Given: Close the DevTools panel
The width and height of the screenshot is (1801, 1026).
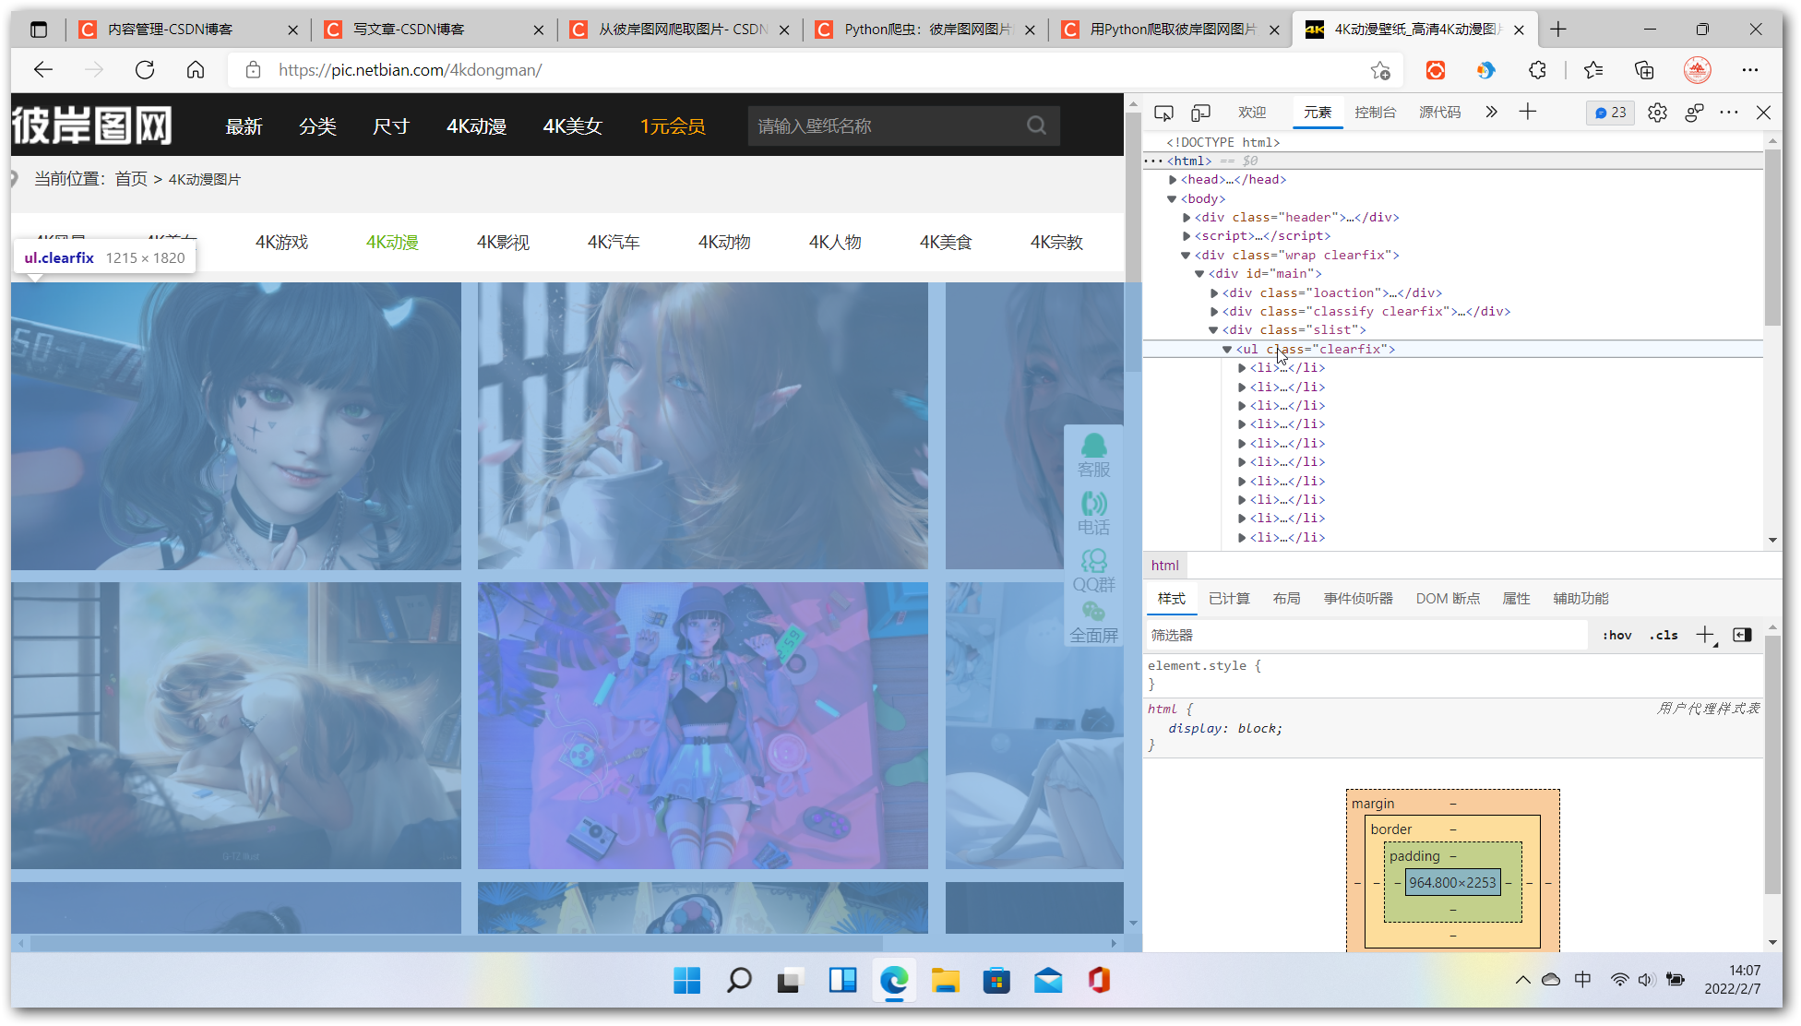Looking at the screenshot, I should click(1763, 113).
